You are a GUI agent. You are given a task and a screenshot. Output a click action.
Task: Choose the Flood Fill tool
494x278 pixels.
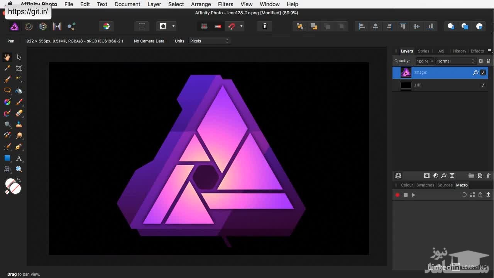[x=19, y=90]
